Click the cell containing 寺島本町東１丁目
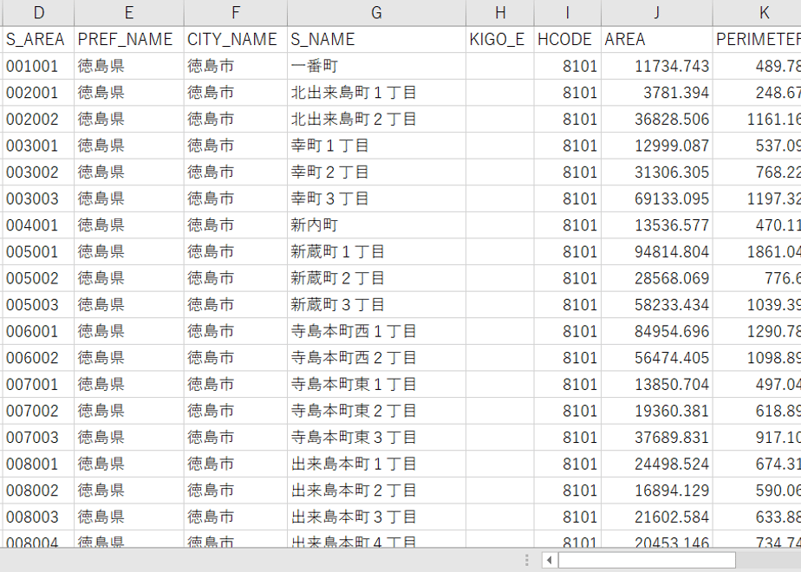The width and height of the screenshot is (801, 572). [x=376, y=385]
